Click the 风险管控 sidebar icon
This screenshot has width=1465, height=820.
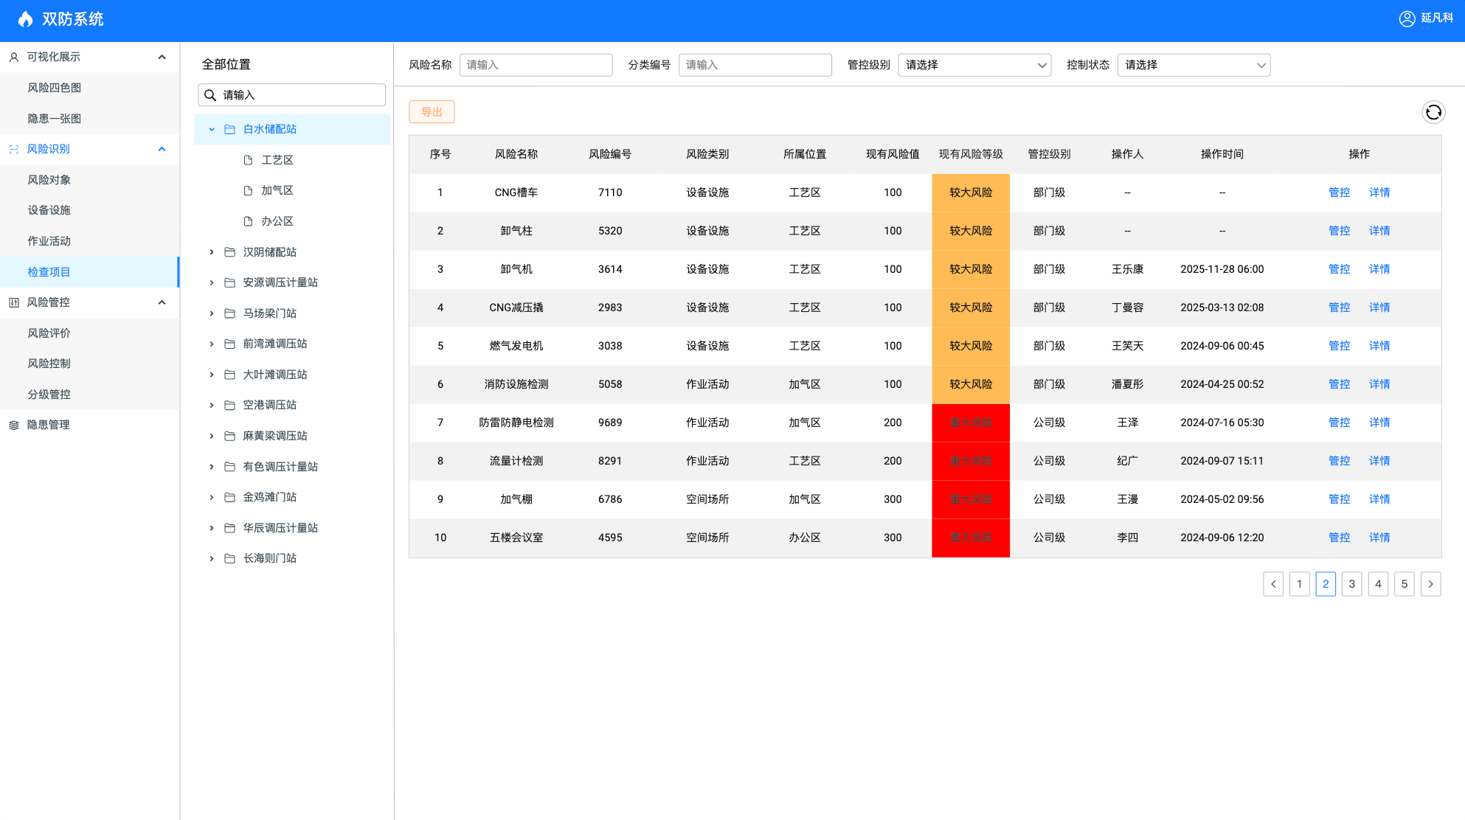14,302
